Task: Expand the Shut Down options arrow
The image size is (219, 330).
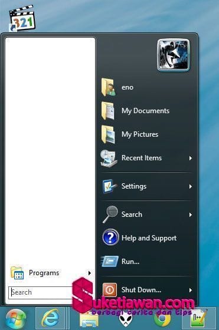Action: (190, 290)
